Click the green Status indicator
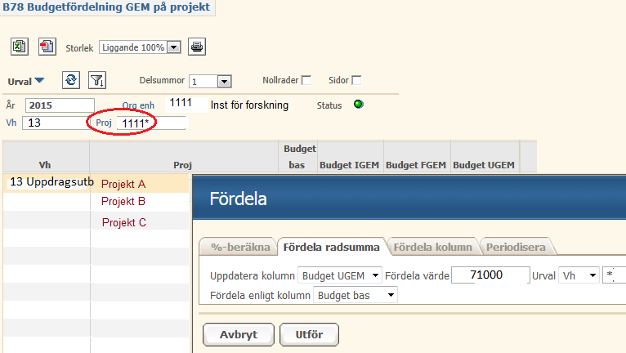Screen dimensions: 626x353 point(359,105)
